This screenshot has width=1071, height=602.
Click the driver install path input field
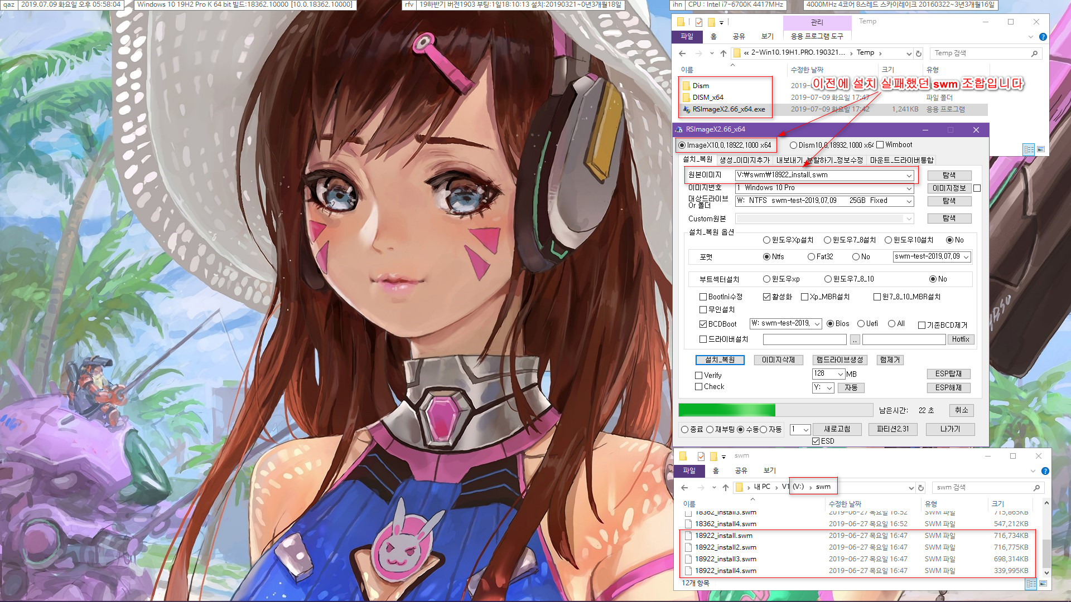pos(804,339)
